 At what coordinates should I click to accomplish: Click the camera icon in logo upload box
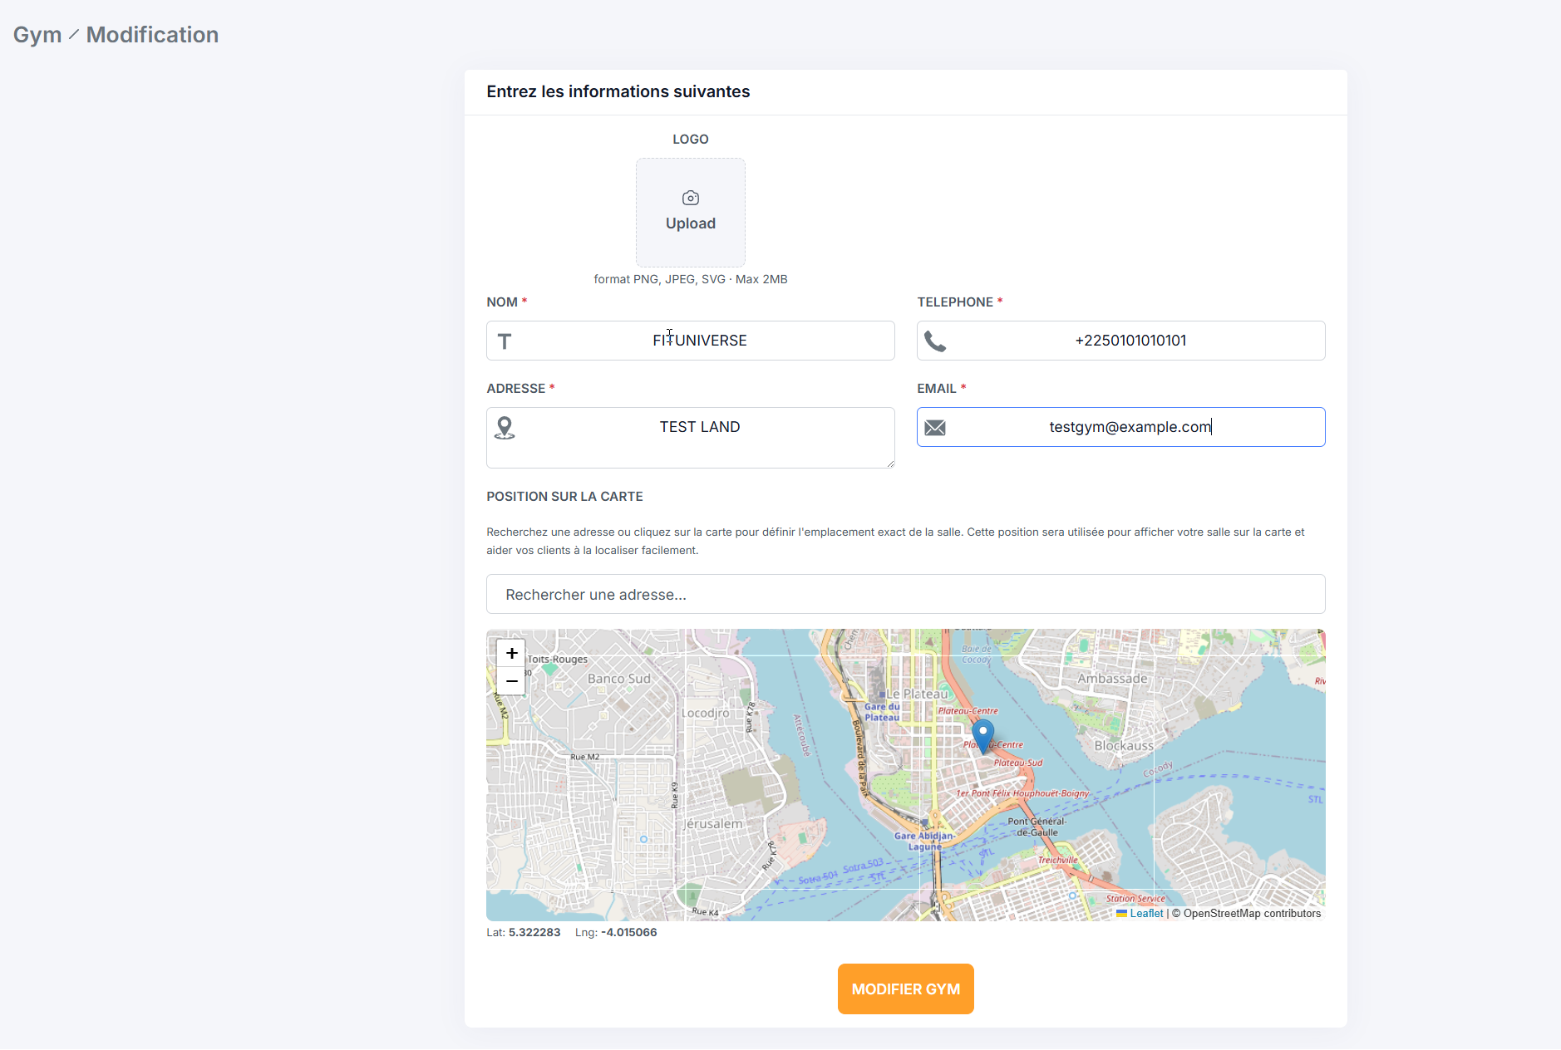pyautogui.click(x=690, y=198)
